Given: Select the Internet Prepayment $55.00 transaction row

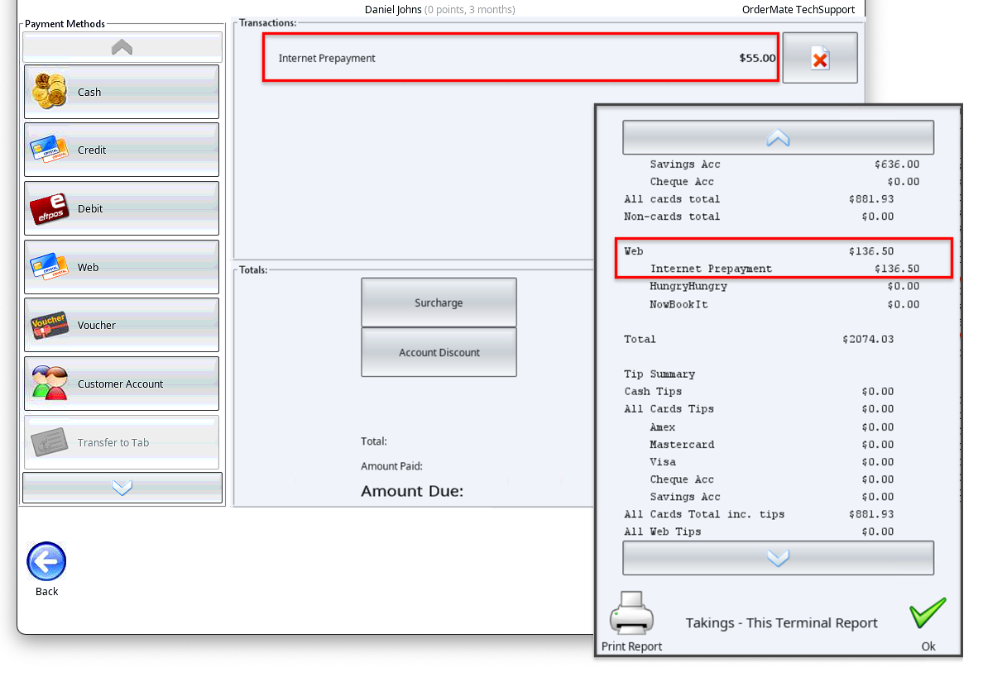Looking at the screenshot, I should pyautogui.click(x=520, y=58).
